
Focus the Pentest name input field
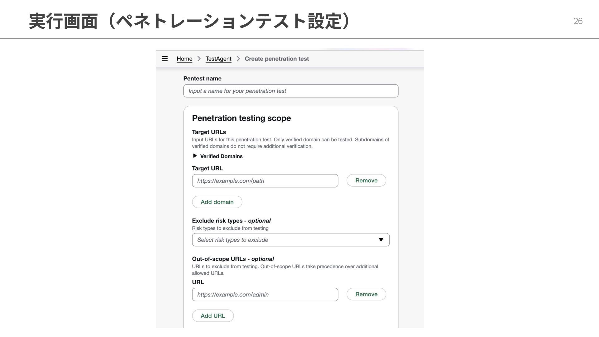pyautogui.click(x=291, y=91)
